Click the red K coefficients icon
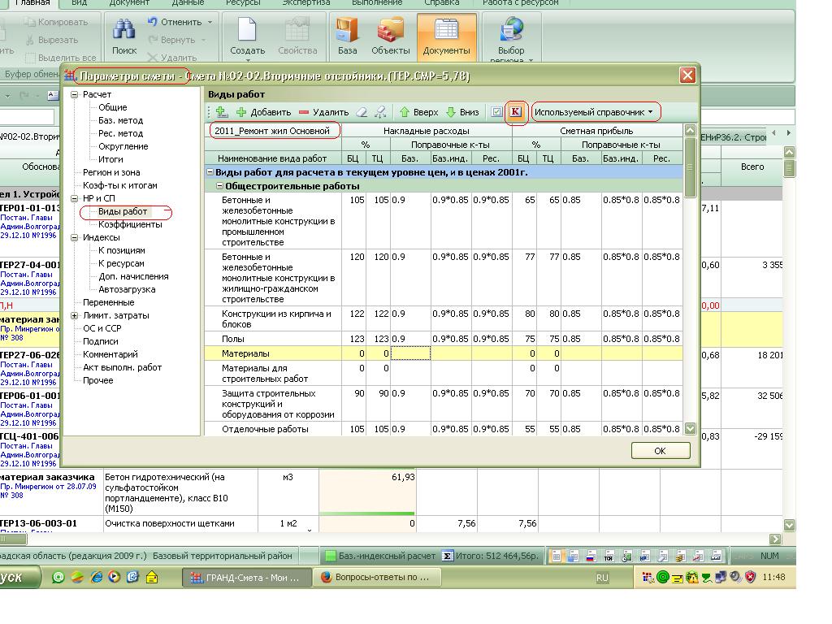Image resolution: width=832 pixels, height=624 pixels. (515, 112)
